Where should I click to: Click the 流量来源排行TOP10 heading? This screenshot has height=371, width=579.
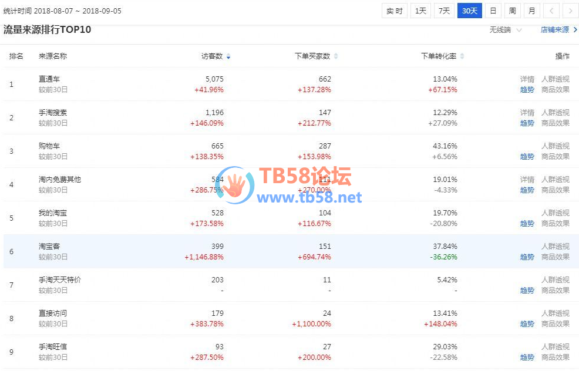tap(47, 29)
